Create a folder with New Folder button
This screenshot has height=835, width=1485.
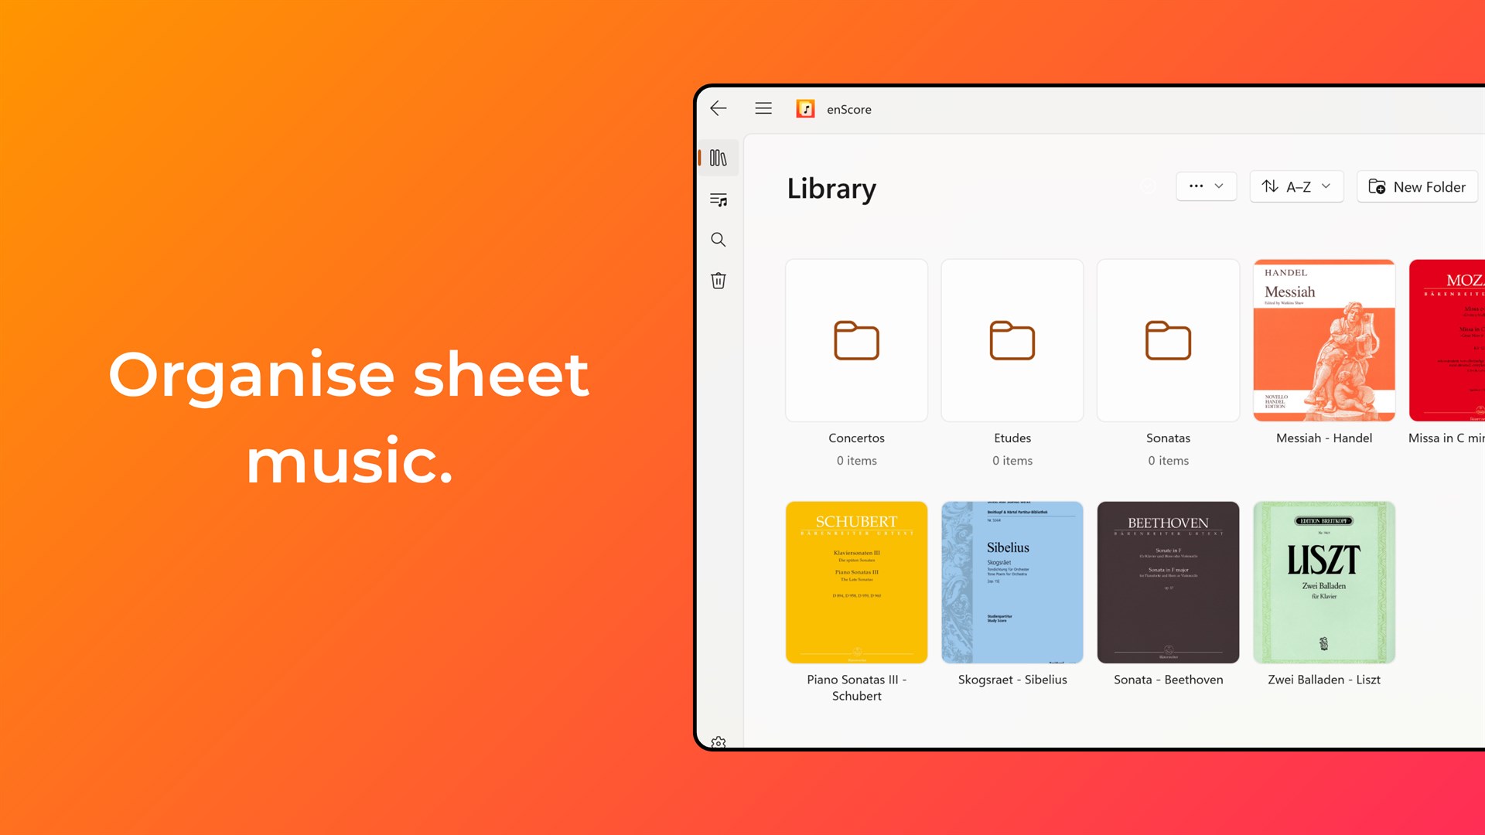tap(1417, 186)
